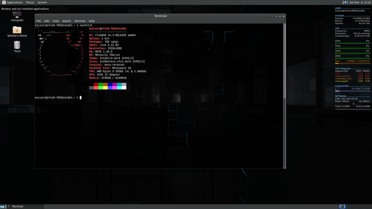Open the Places menu

pyautogui.click(x=30, y=2)
